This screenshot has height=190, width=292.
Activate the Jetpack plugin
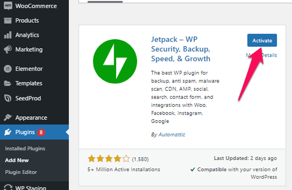pyautogui.click(x=262, y=40)
